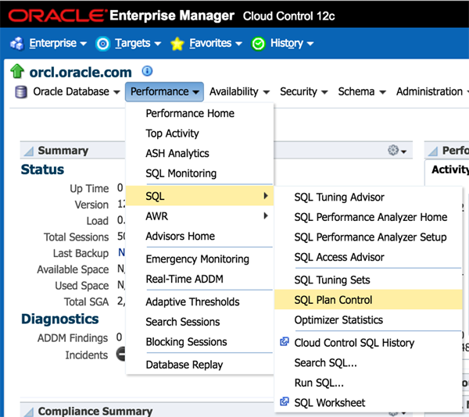Collapse the Summary panel
Image resolution: width=469 pixels, height=417 pixels.
point(28,151)
